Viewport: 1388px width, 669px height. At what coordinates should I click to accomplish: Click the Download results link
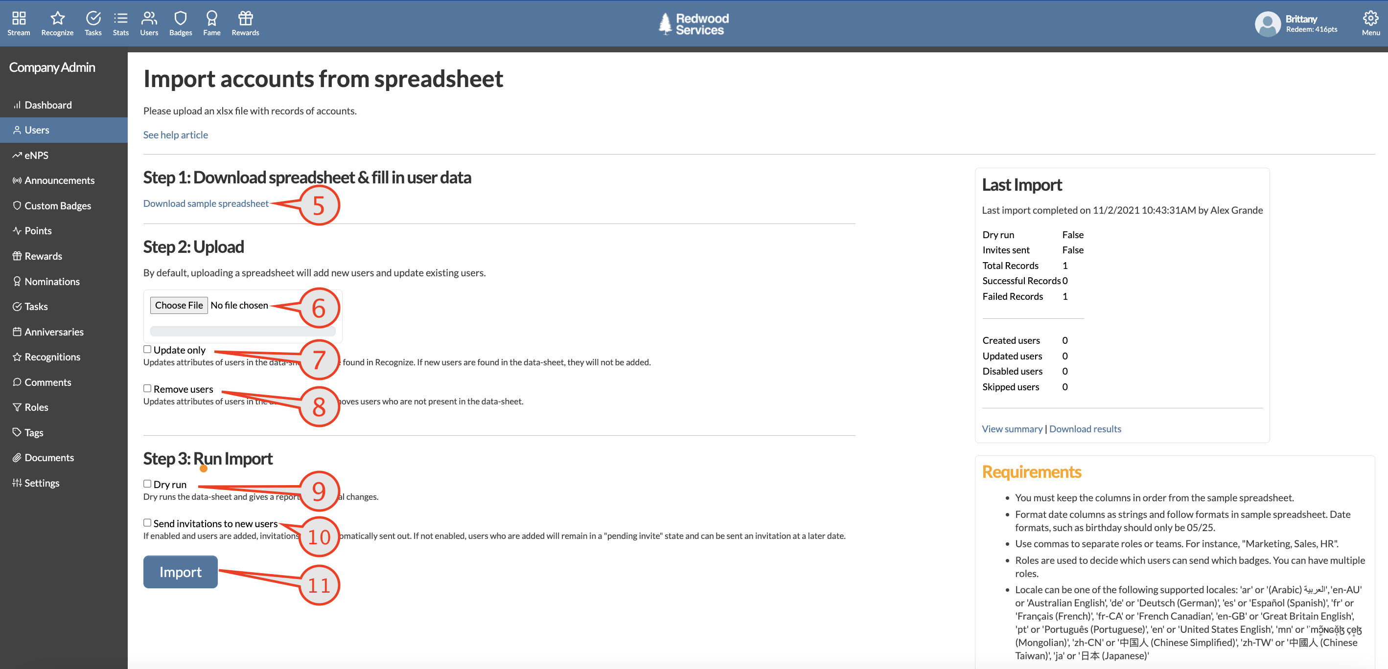(x=1085, y=429)
